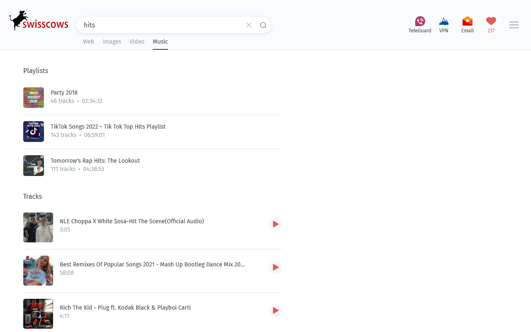Click NLE Choppa track cover thumbnail
The image size is (531, 332).
click(38, 227)
